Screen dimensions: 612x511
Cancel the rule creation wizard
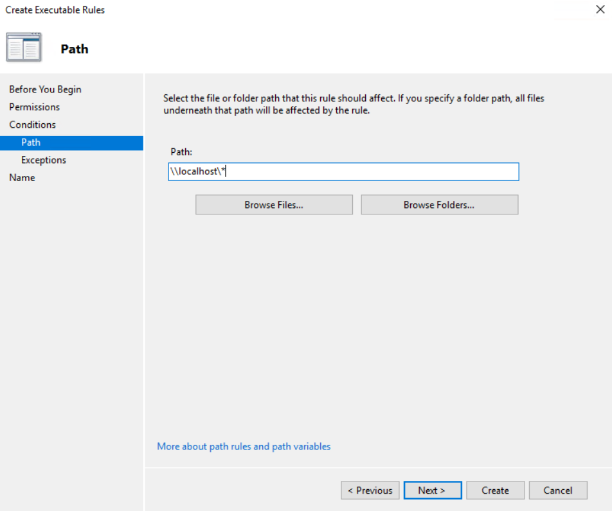pyautogui.click(x=557, y=490)
